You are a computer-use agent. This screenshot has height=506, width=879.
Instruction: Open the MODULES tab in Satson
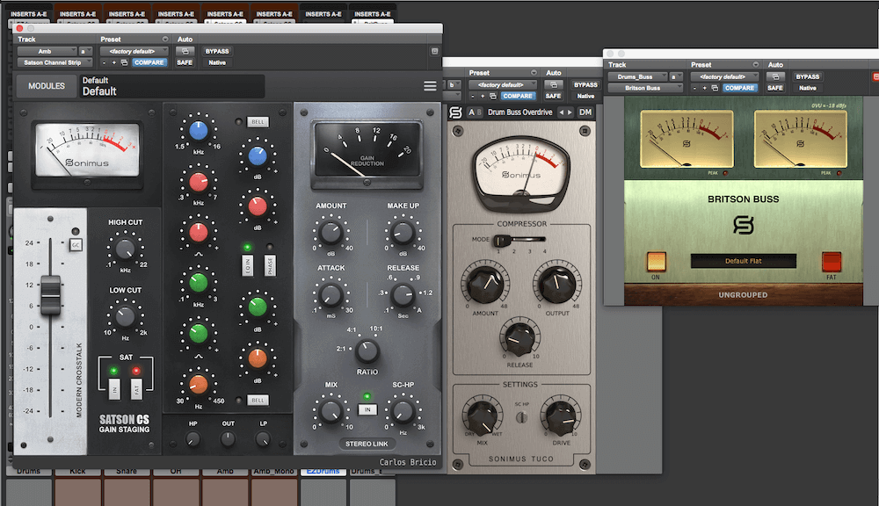pyautogui.click(x=47, y=86)
